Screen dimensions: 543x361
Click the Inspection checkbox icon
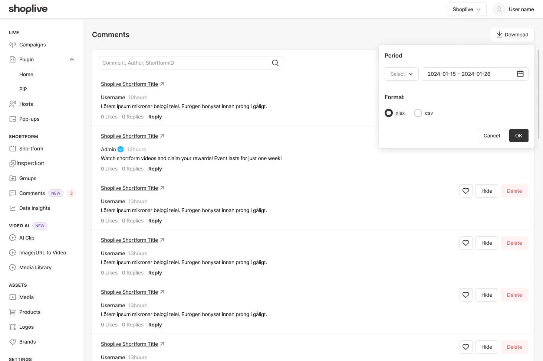point(13,163)
